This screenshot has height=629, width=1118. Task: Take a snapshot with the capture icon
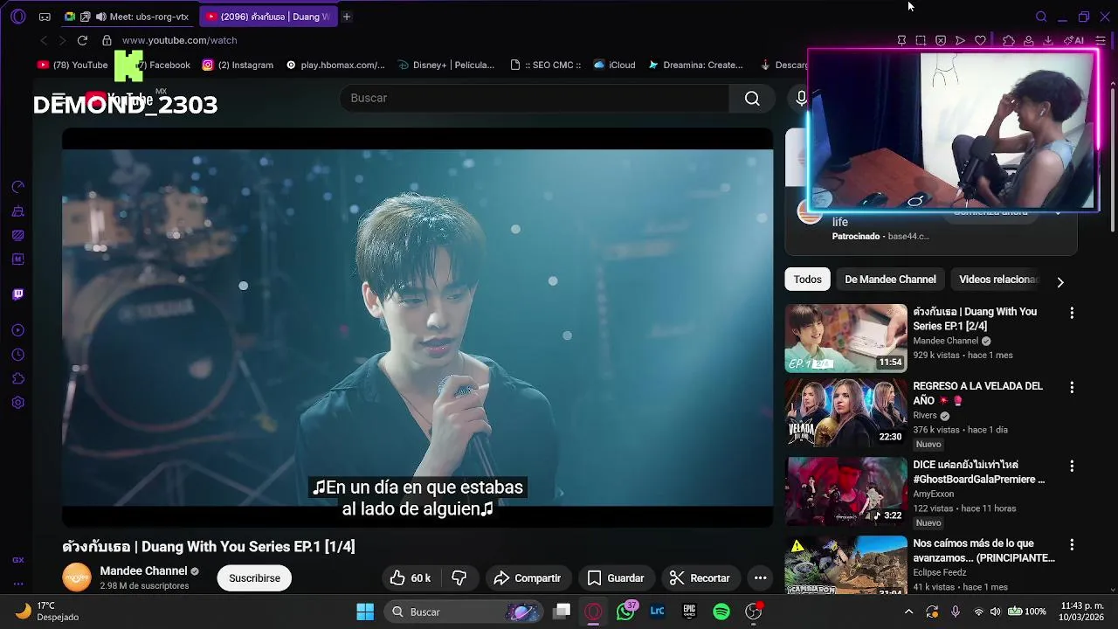921,40
